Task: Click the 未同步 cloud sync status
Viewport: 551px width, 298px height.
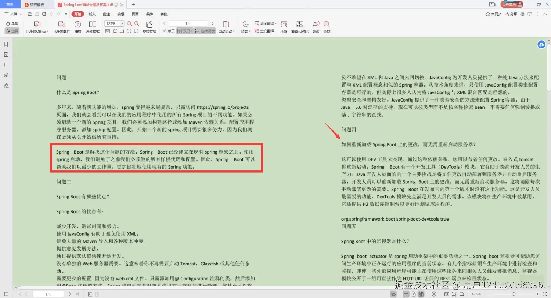Action: [493, 14]
